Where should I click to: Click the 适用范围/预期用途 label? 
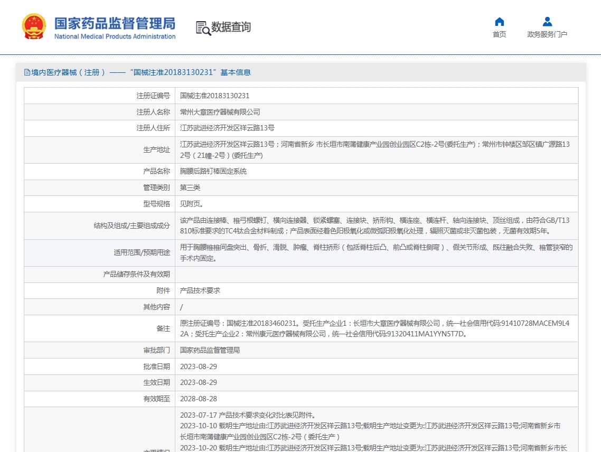pyautogui.click(x=142, y=252)
